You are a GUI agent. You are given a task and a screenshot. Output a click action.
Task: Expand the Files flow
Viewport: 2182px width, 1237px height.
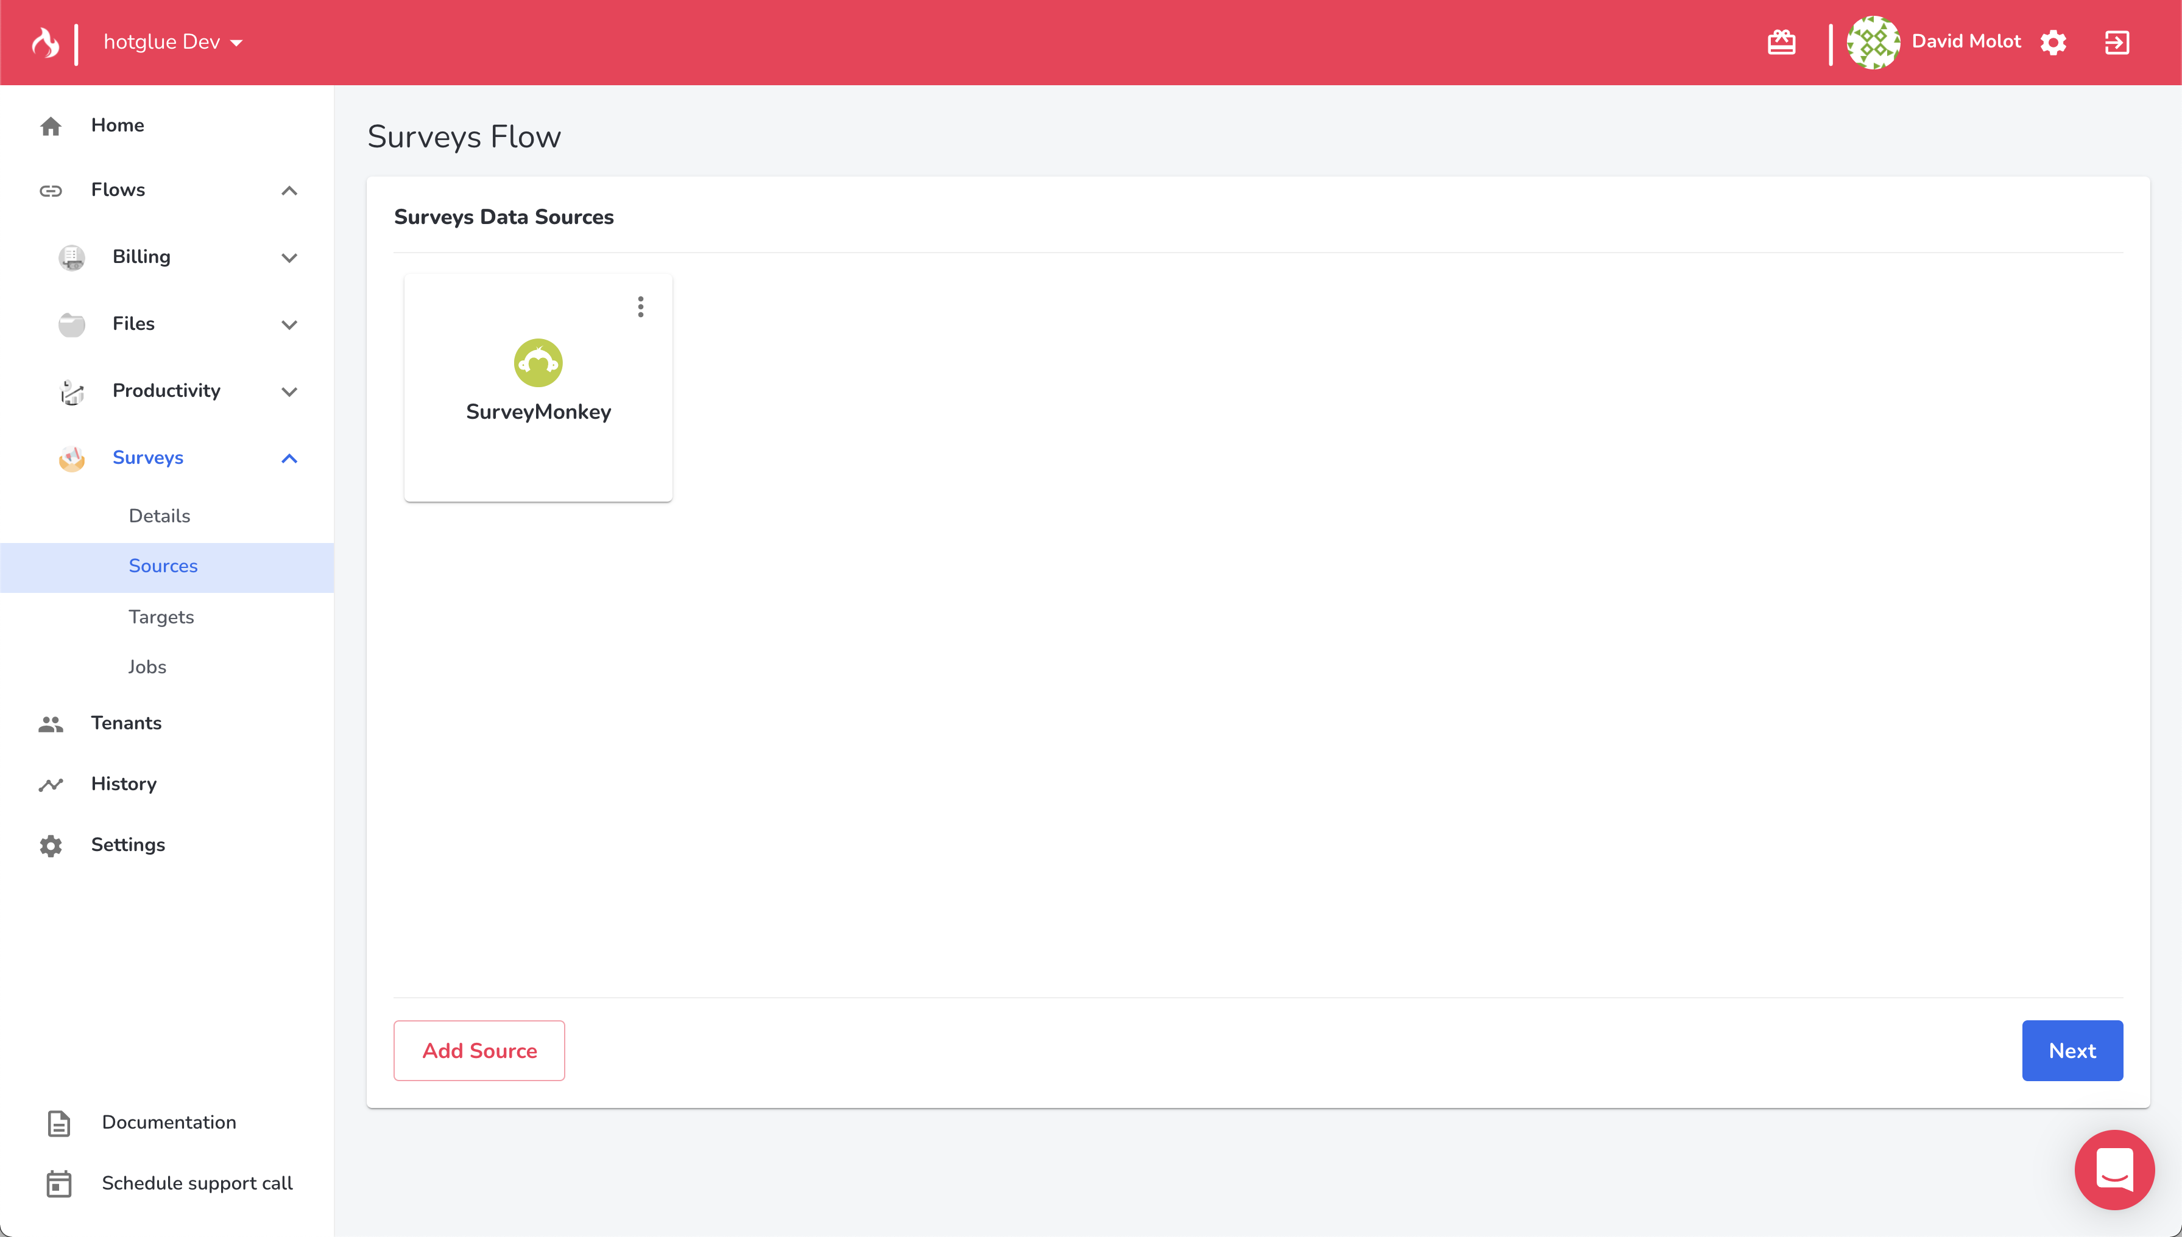point(289,324)
